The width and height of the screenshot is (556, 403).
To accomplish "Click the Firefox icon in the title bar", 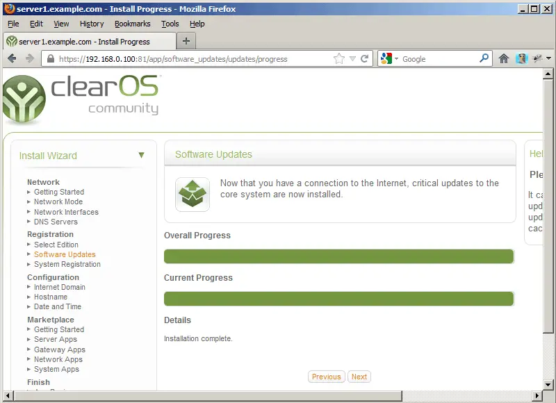I will [10, 8].
